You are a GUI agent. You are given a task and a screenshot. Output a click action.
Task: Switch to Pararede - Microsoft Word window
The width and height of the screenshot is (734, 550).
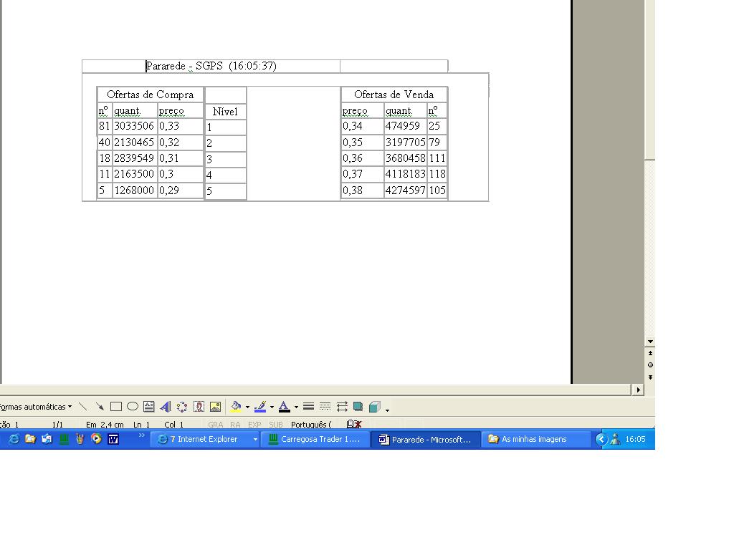point(426,439)
